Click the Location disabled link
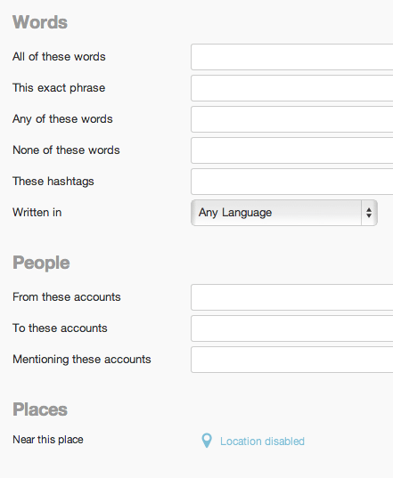Viewport: 393px width, 478px height. (x=262, y=442)
